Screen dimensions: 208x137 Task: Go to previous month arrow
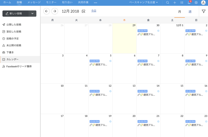46,11
